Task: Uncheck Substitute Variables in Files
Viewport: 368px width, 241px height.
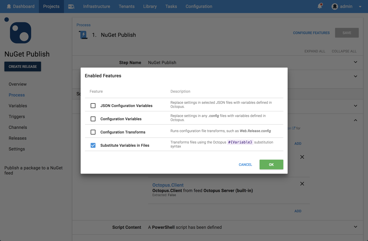Action: pyautogui.click(x=93, y=145)
